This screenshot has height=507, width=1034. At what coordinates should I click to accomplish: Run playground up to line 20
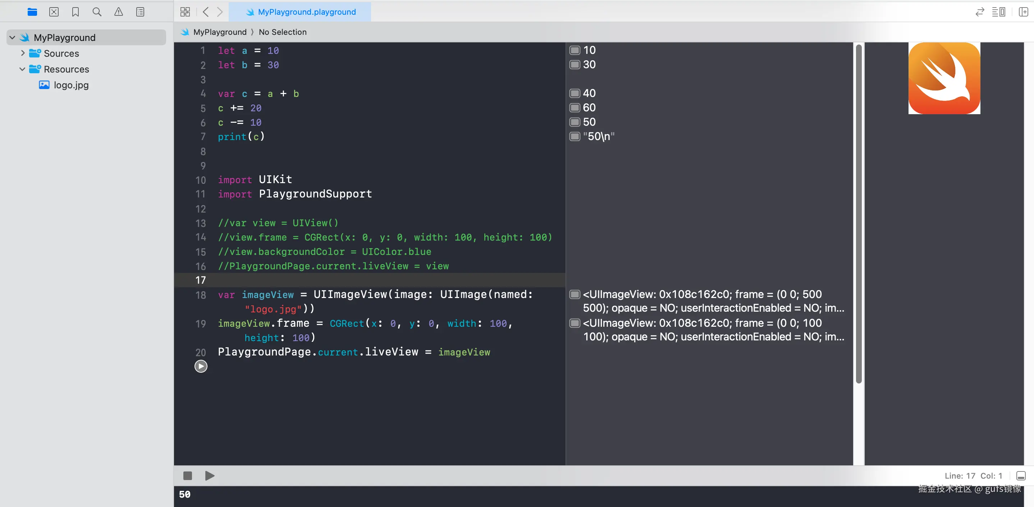pos(201,366)
